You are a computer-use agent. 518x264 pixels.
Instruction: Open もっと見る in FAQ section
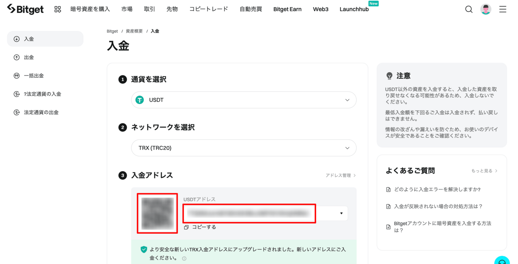(x=484, y=171)
